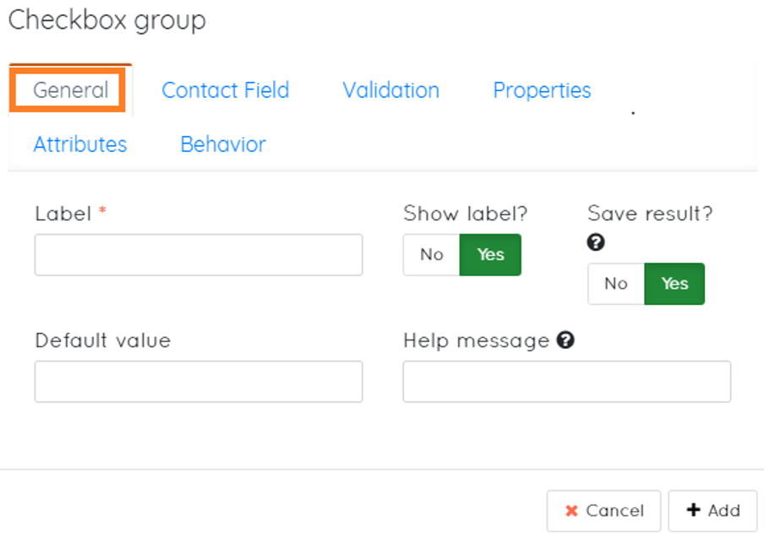Click the Save result help question icon
This screenshot has height=545, width=764.
(x=596, y=243)
